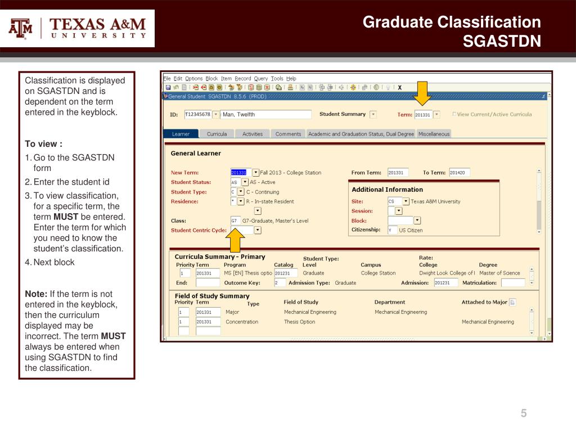The image size is (576, 432).
Task: Click the Save floppy disk icon
Action: click(168, 87)
